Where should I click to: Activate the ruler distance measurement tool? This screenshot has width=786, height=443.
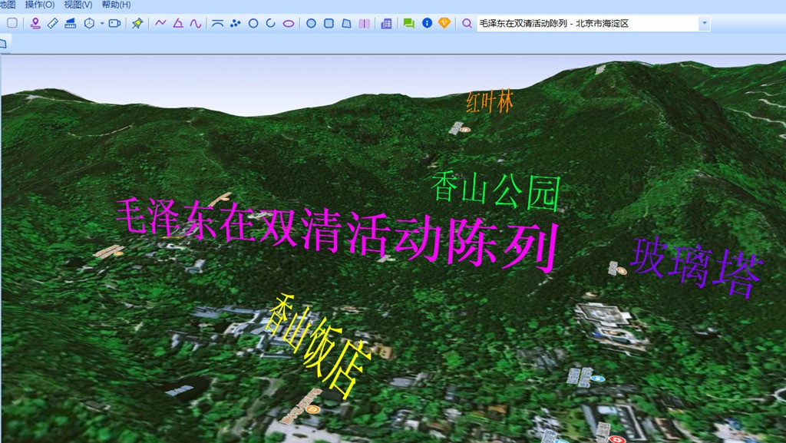(53, 23)
